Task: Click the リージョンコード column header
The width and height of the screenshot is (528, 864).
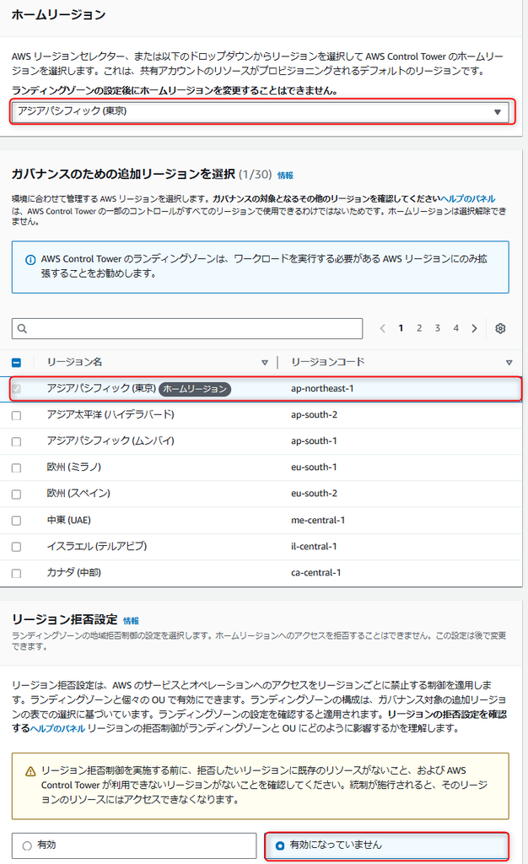Action: pos(328,362)
